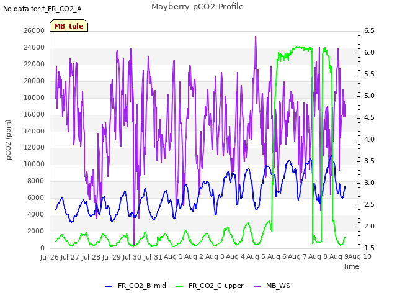Screen dimensions: 397x298
Task: Click the 6.5 right axis value
Action: 369,31
